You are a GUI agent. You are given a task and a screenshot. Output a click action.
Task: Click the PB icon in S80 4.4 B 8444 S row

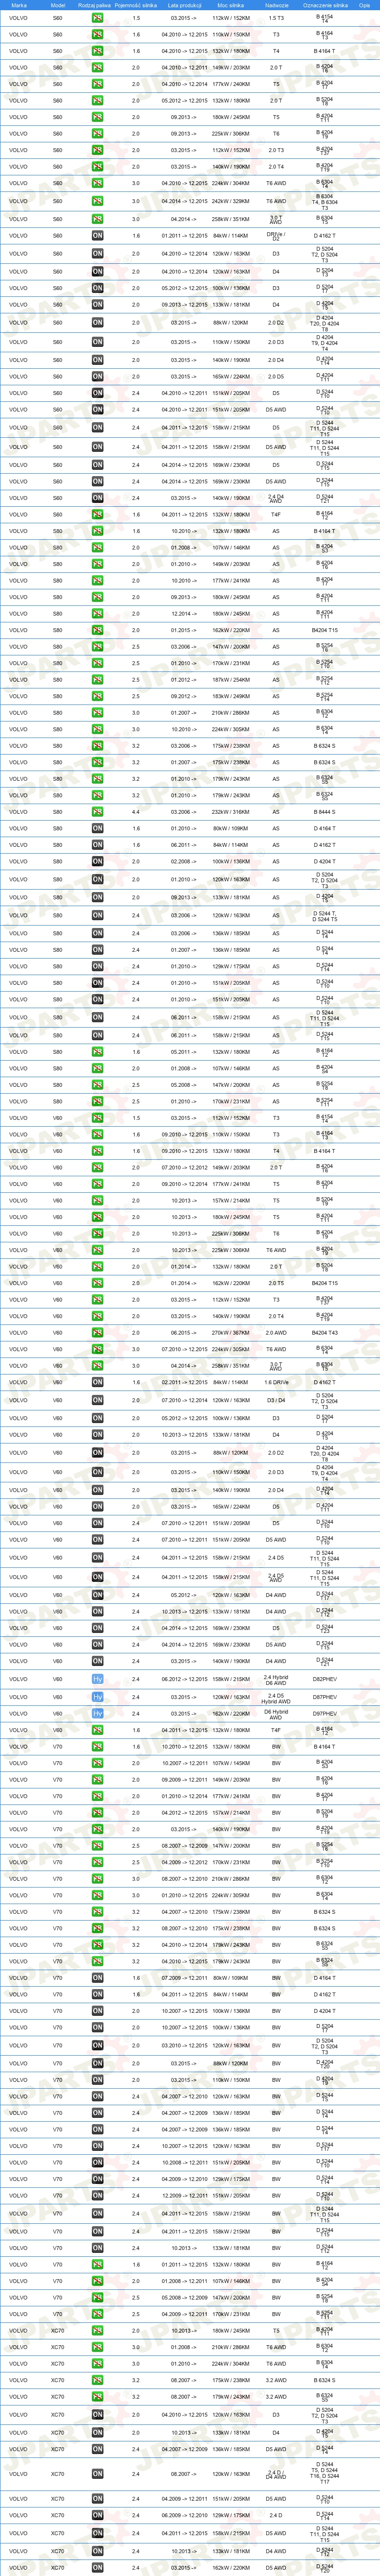coord(97,812)
